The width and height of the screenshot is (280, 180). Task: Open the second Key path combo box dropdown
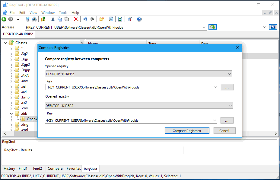[215, 121]
